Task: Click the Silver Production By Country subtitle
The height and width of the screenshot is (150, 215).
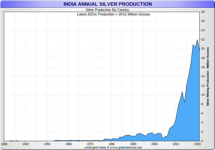Action: tap(107, 10)
